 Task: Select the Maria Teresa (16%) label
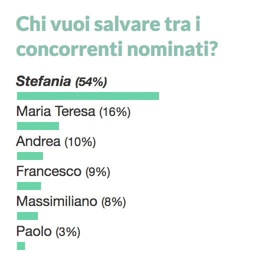[x=73, y=111]
